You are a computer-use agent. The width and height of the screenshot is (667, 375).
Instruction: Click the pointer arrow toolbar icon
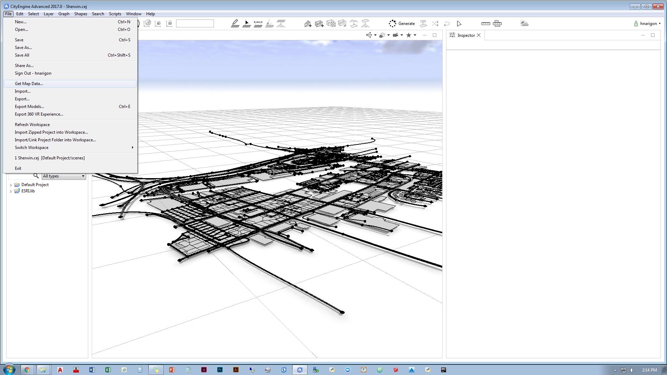coord(459,24)
